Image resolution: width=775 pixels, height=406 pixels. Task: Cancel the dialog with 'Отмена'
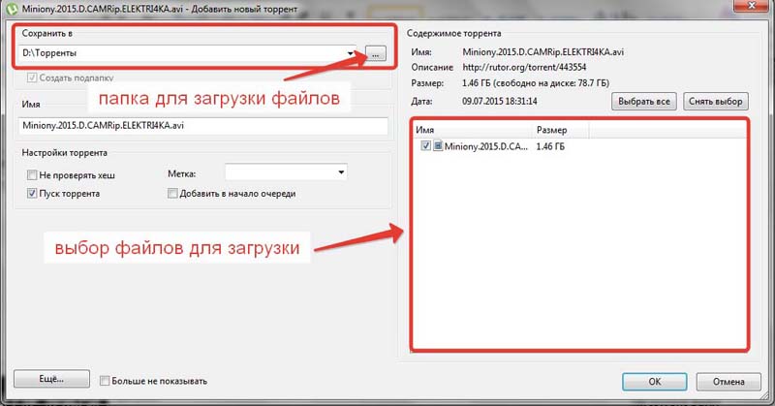727,381
